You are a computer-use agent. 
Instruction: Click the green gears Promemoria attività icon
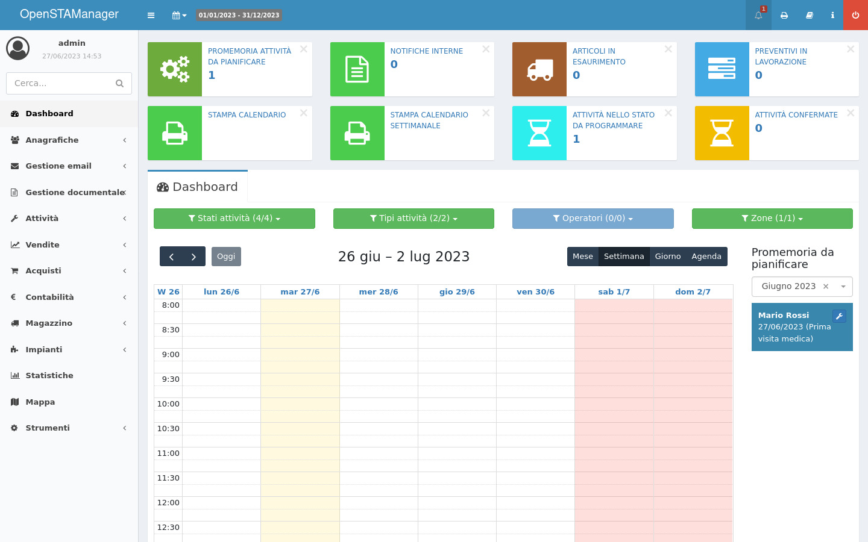(175, 69)
